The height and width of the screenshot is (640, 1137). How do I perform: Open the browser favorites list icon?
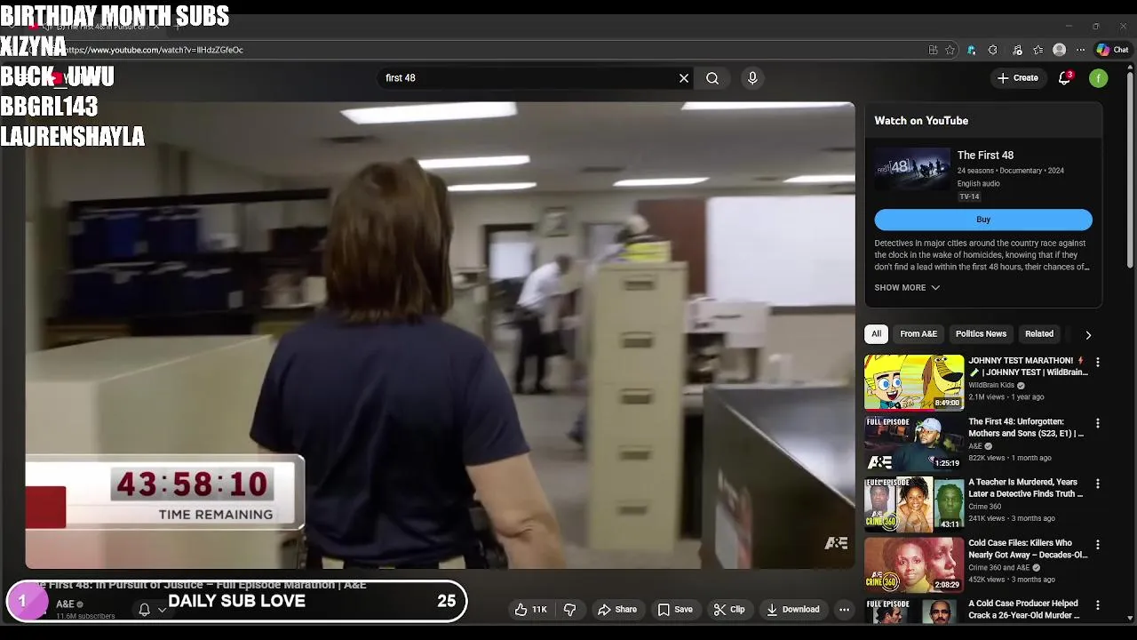tap(1038, 50)
